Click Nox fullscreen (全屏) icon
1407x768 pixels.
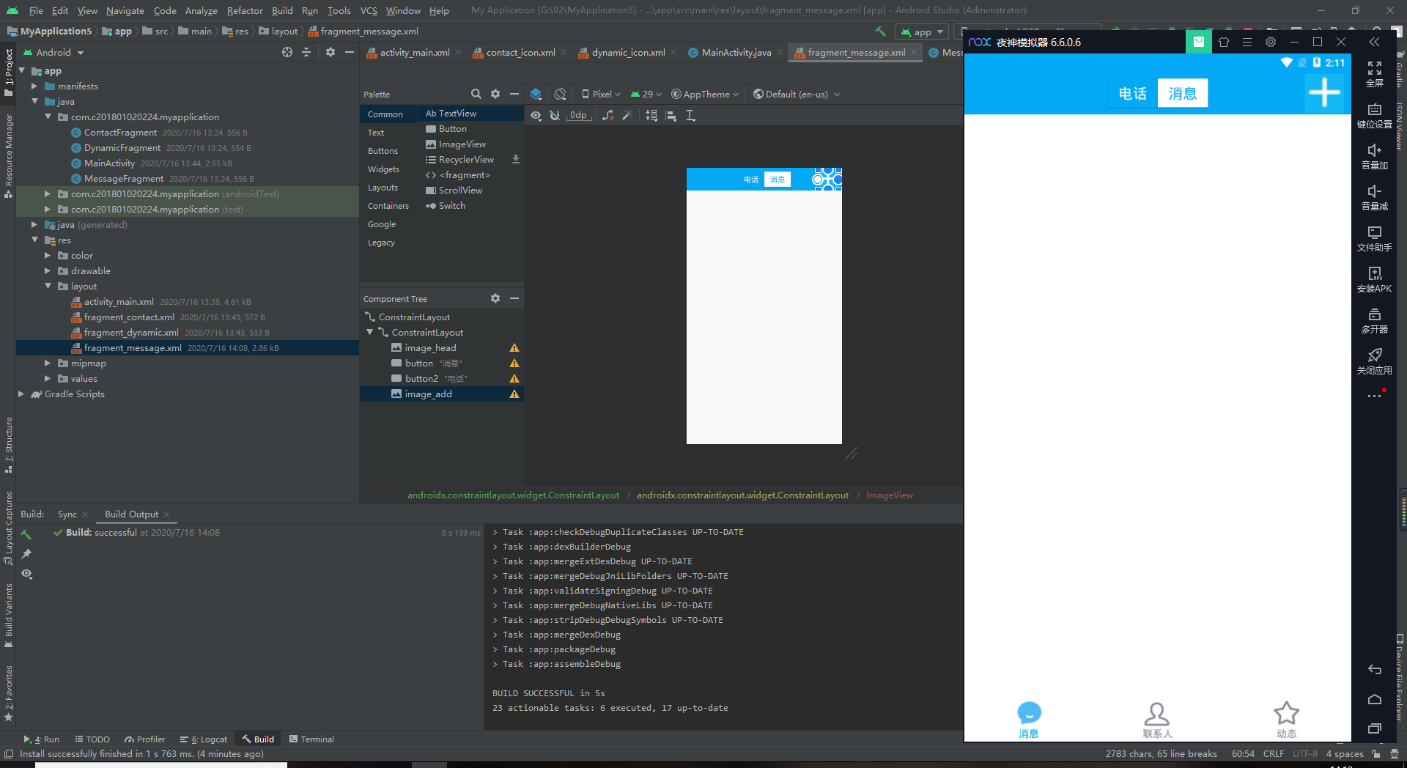click(x=1375, y=74)
